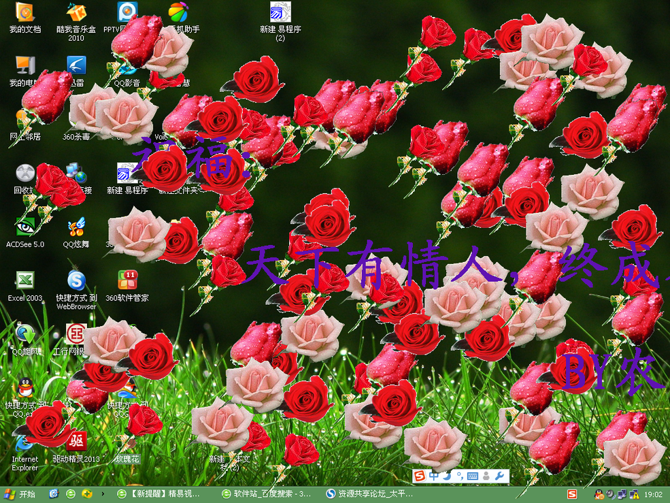Screen dimensions: 670x503
Task: Toggle Chinese/English mode on Sogou input bar
Action: pyautogui.click(x=434, y=476)
